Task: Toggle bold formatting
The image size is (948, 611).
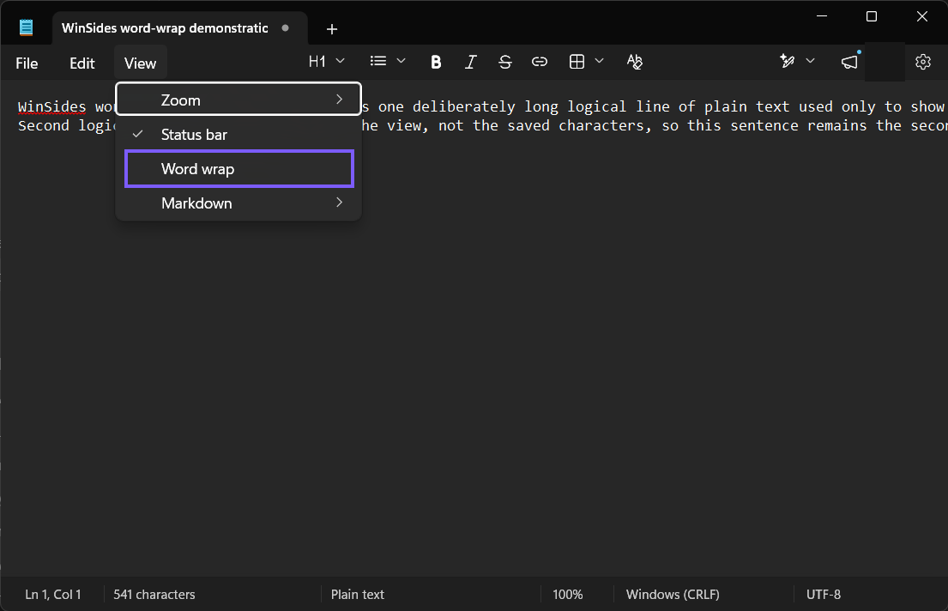Action: (436, 62)
